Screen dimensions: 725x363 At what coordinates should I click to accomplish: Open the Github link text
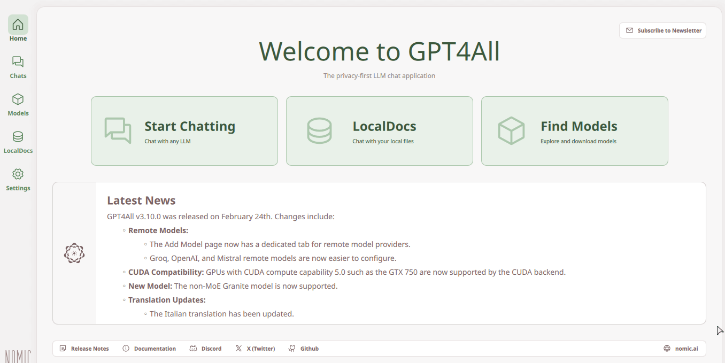click(310, 349)
